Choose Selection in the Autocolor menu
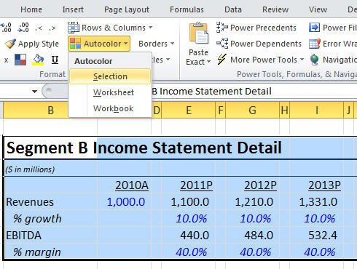The height and width of the screenshot is (269, 357). click(x=110, y=76)
